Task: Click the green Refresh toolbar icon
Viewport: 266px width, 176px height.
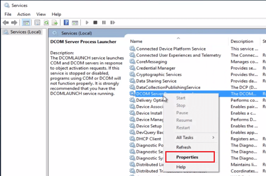Action: tap(46, 22)
